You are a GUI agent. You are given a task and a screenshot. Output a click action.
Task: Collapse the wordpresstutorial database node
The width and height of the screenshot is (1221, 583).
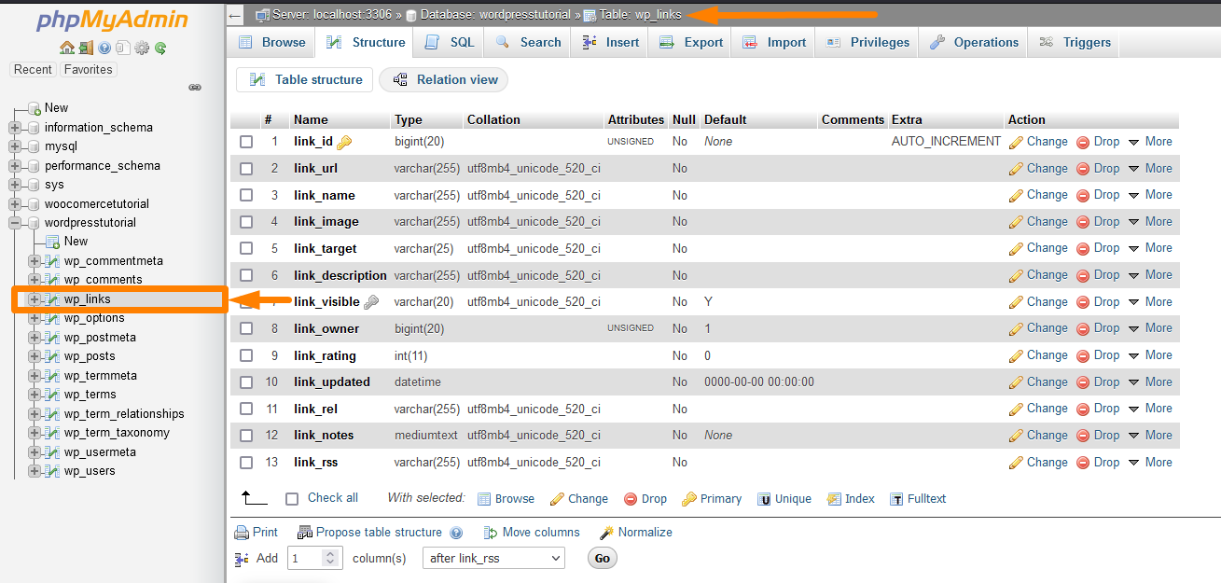click(15, 223)
